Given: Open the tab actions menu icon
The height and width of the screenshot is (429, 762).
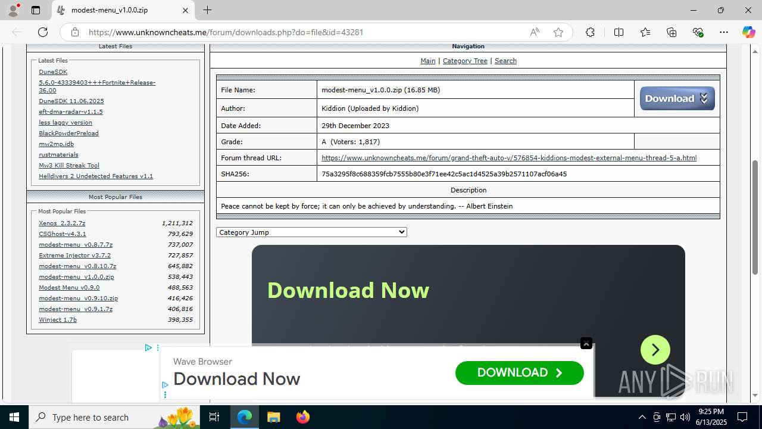Looking at the screenshot, I should pos(36,10).
